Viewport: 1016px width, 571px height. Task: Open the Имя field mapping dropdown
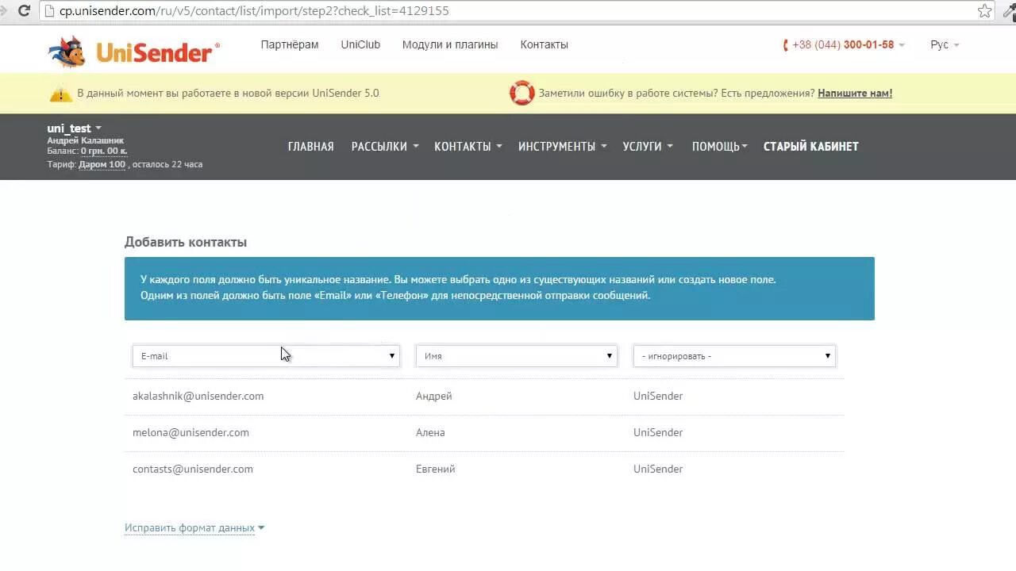click(x=516, y=356)
